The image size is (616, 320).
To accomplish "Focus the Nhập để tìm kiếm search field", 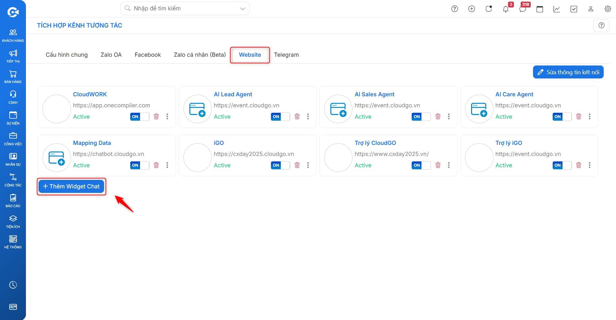I will (185, 8).
